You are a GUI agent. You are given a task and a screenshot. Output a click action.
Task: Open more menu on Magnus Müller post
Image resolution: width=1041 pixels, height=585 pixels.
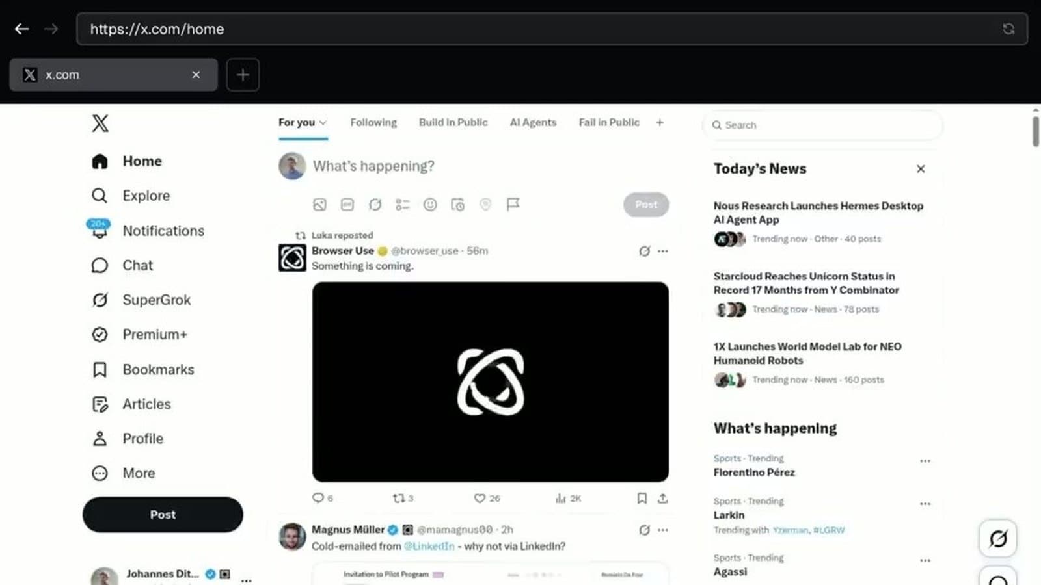662,530
